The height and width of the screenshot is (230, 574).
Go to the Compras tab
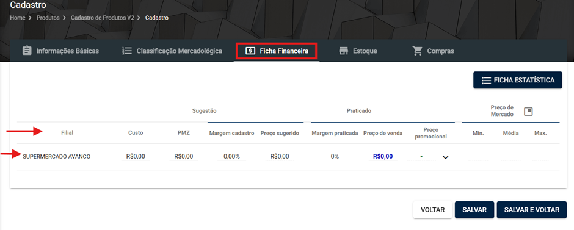(433, 51)
